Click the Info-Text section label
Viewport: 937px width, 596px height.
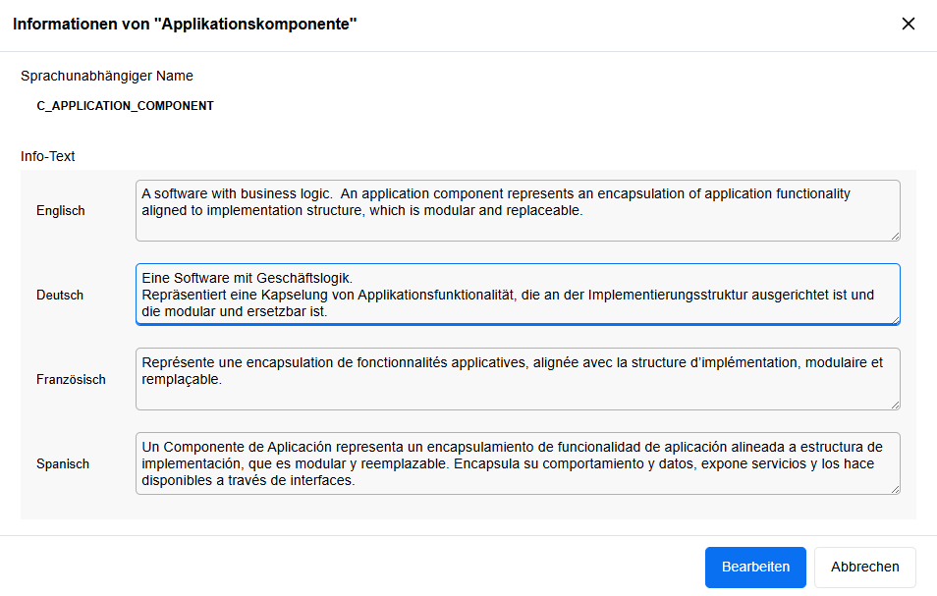point(43,156)
